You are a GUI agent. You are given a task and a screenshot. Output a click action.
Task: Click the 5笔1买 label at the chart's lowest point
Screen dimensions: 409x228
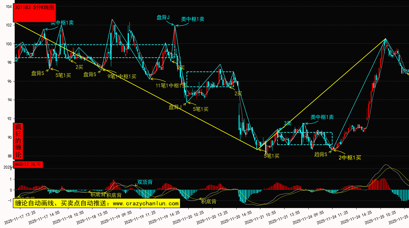[271, 156]
